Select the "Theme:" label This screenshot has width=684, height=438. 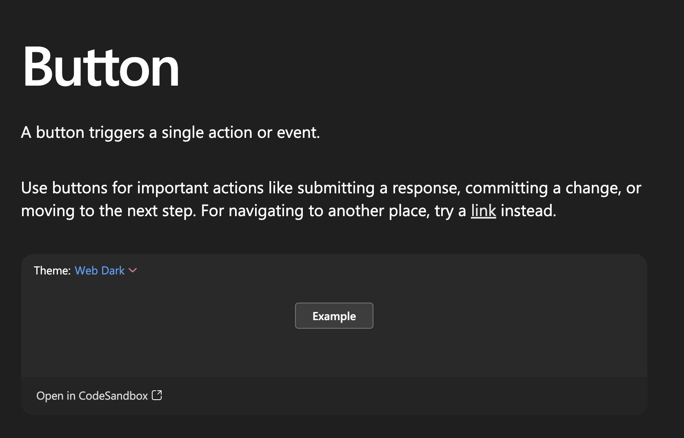point(52,270)
